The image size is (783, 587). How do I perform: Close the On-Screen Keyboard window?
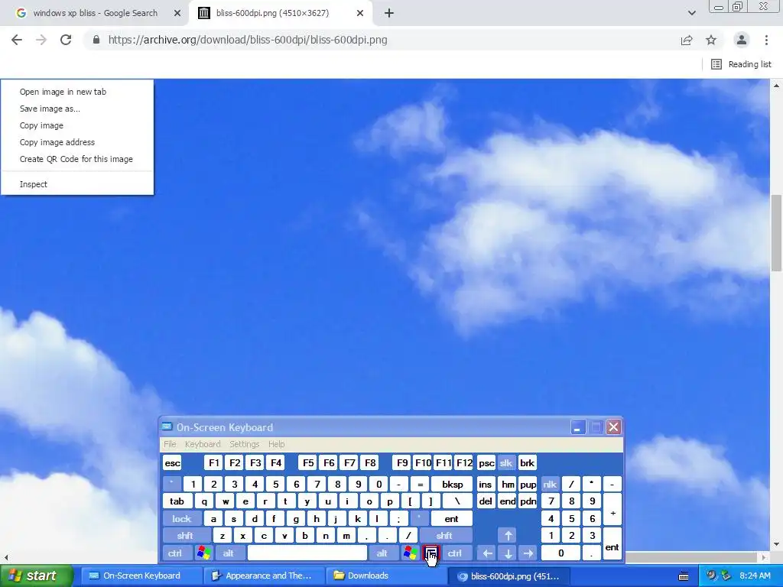point(614,427)
